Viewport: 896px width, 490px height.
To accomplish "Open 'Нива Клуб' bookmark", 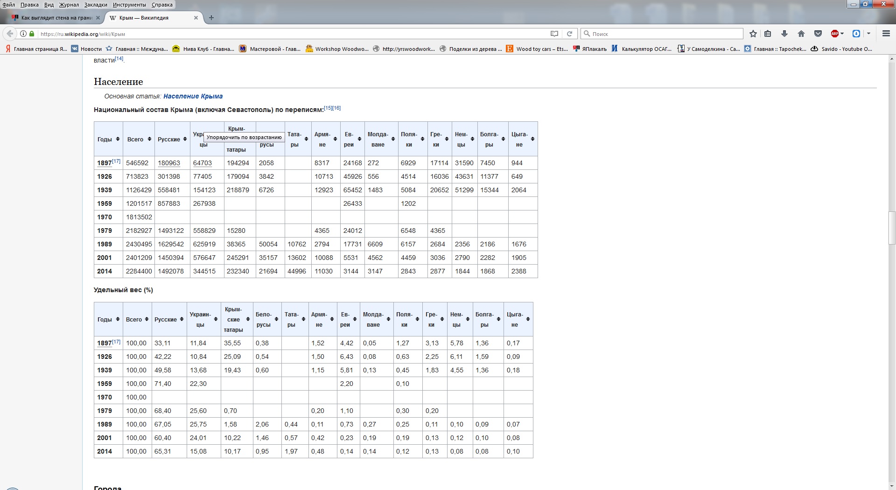I will tap(203, 49).
